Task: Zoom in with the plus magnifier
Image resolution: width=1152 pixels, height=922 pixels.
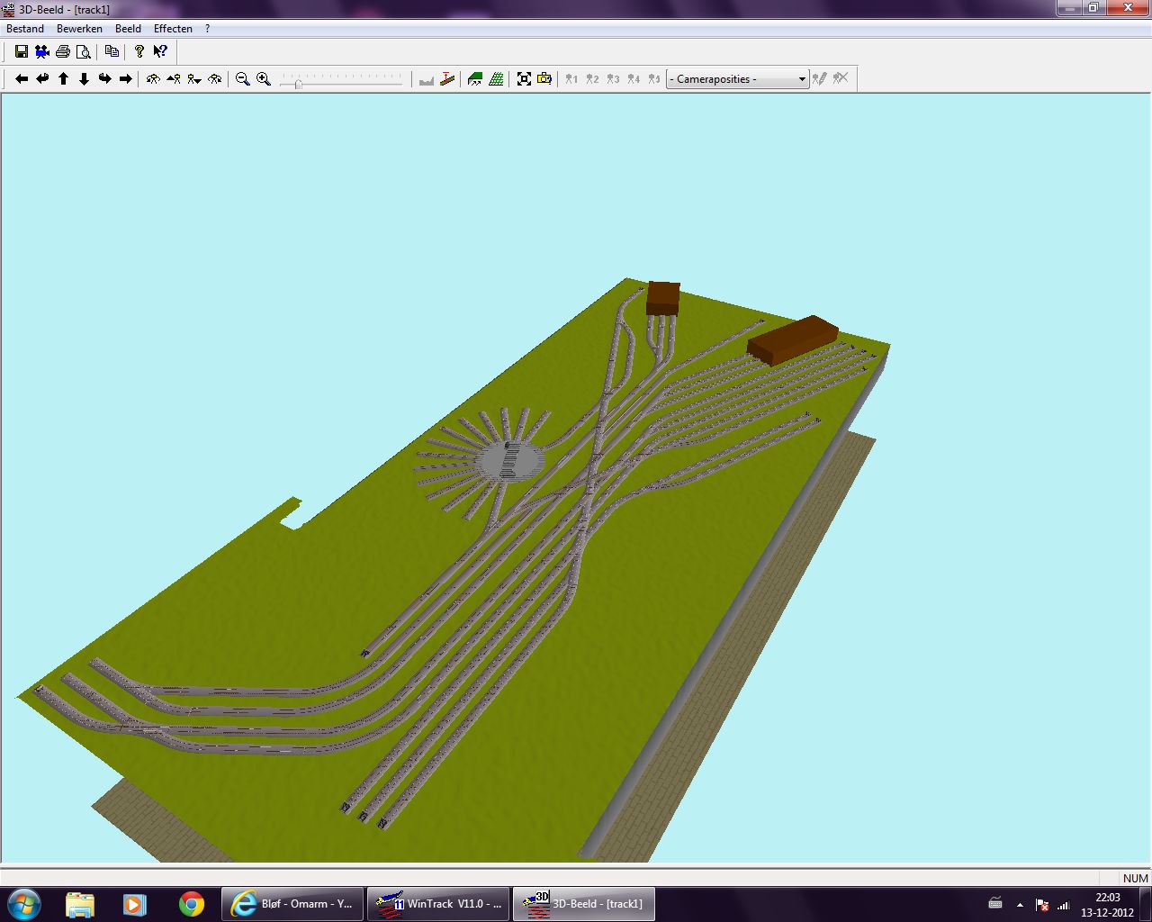Action: point(263,79)
